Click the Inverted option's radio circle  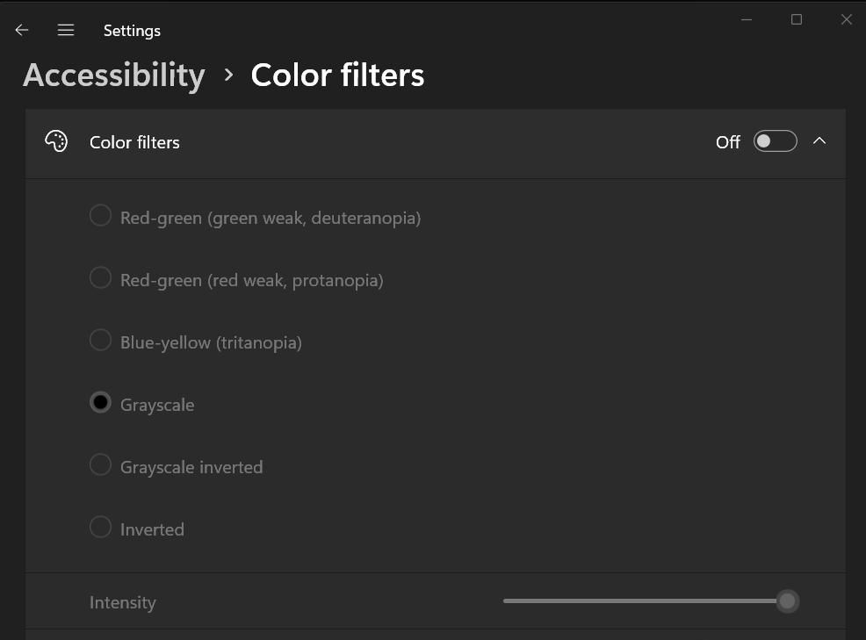pyautogui.click(x=100, y=527)
